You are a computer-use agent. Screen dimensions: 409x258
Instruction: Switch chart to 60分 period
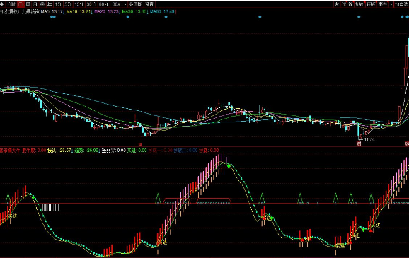click(x=103, y=4)
